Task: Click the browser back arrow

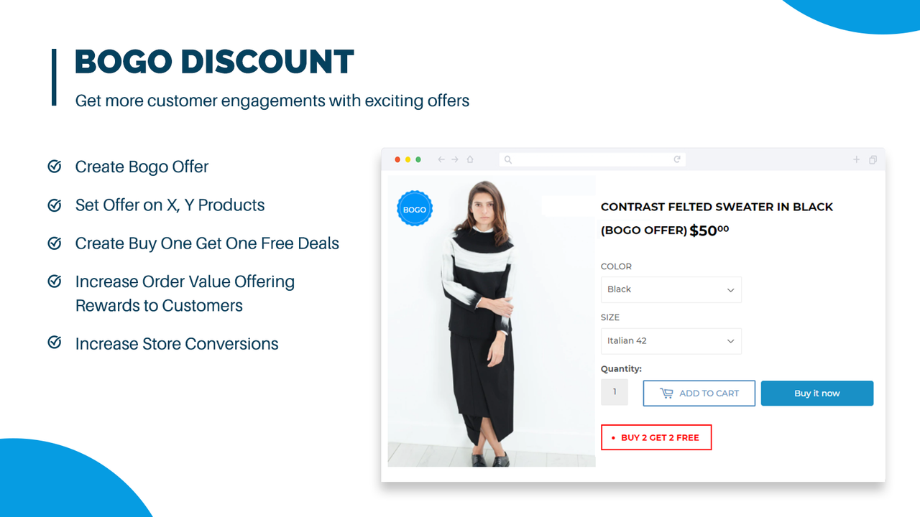Action: point(441,159)
